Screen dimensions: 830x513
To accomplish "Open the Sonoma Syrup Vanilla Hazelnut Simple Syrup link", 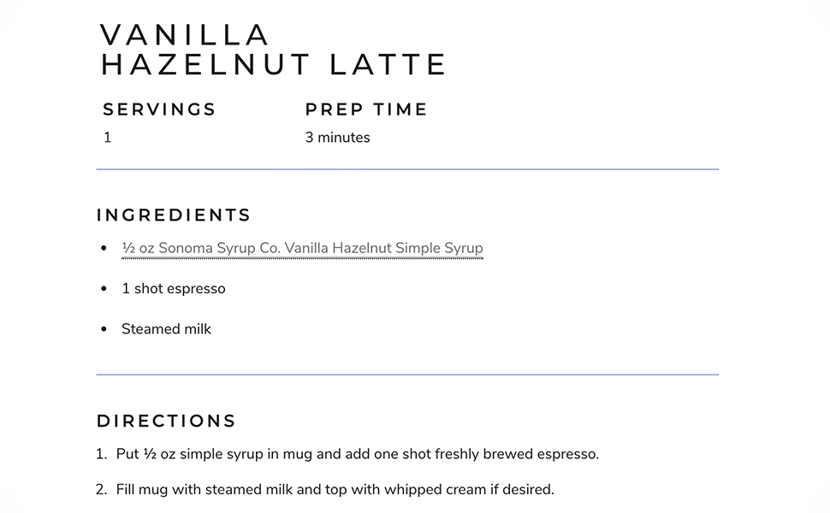I will point(302,248).
